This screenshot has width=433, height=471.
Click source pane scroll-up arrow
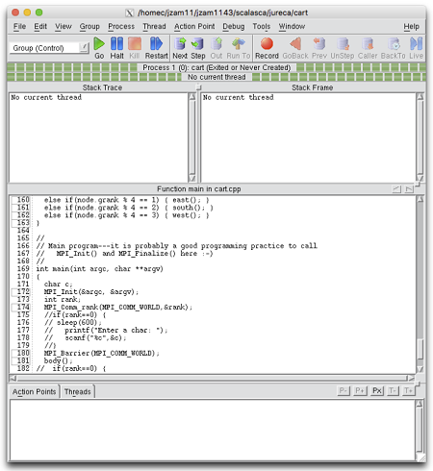point(420,199)
